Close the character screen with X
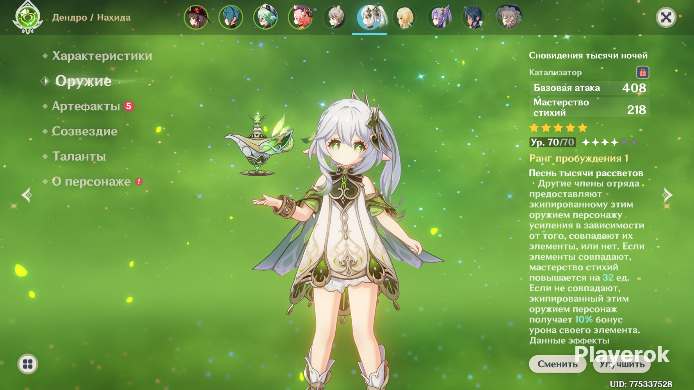 666,17
